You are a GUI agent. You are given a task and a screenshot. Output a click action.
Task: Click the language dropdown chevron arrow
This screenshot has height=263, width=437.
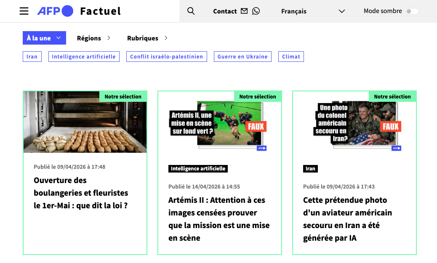pyautogui.click(x=342, y=11)
